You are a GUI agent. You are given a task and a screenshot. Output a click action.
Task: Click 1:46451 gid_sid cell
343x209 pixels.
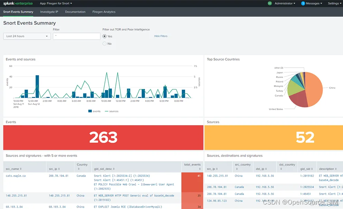point(305,194)
